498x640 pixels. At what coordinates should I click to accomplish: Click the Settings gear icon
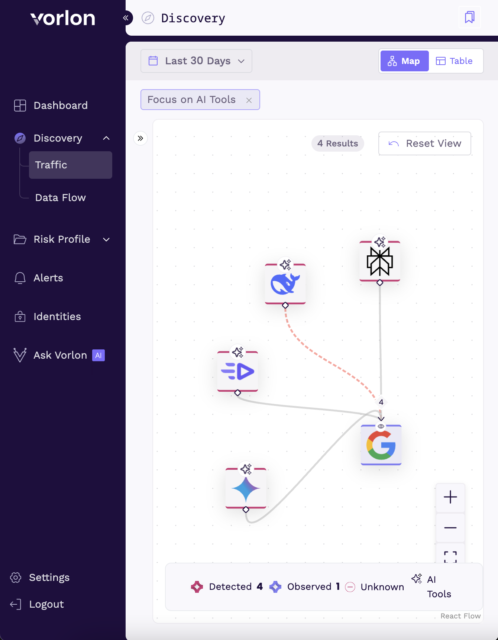(16, 578)
